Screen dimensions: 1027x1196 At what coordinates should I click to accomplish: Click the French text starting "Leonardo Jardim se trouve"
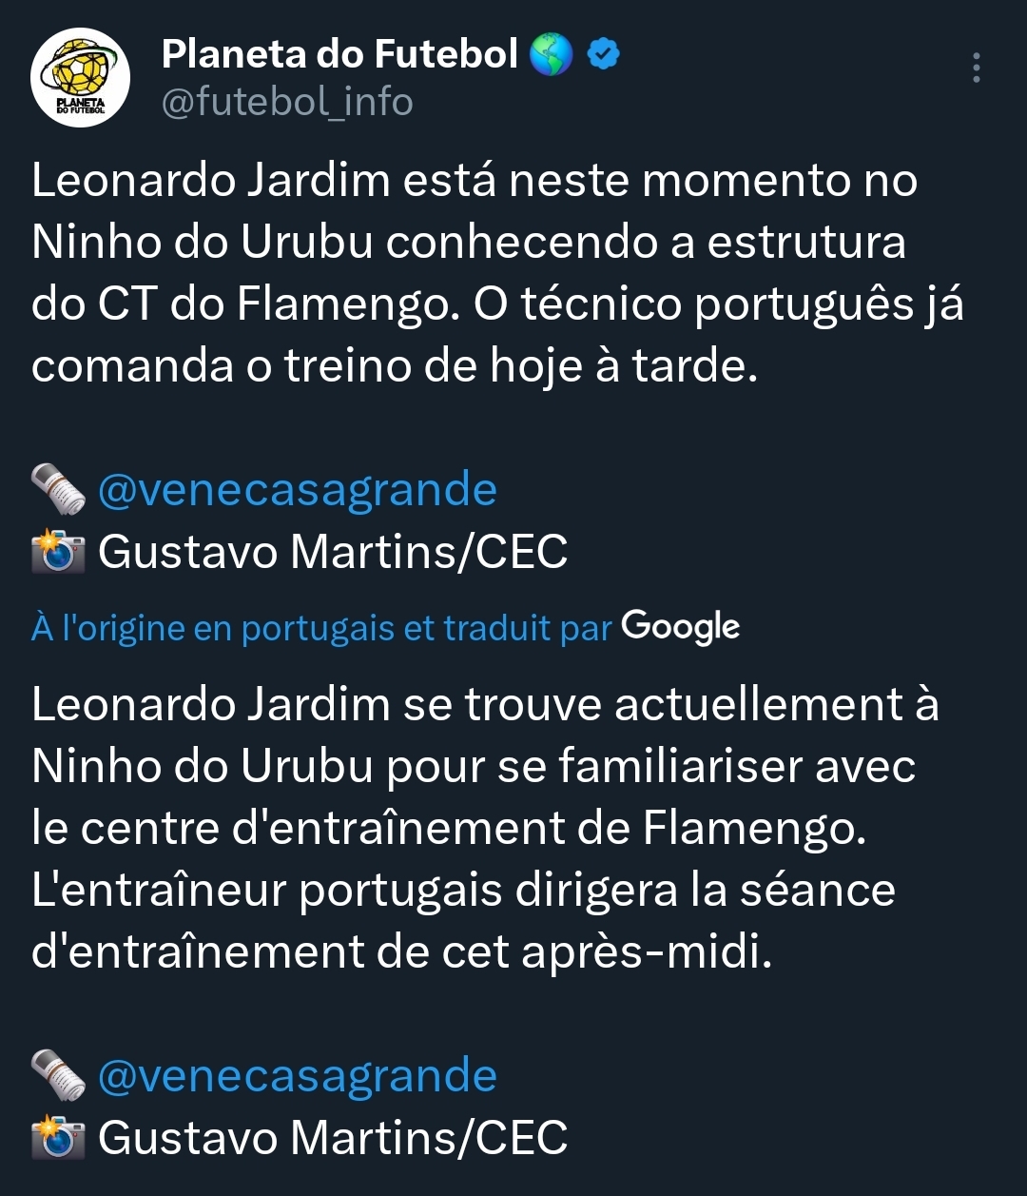[485, 705]
